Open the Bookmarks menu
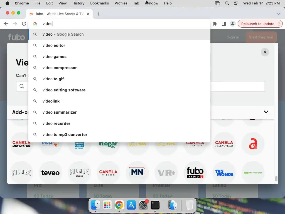The image size is (285, 214). pos(99,3)
